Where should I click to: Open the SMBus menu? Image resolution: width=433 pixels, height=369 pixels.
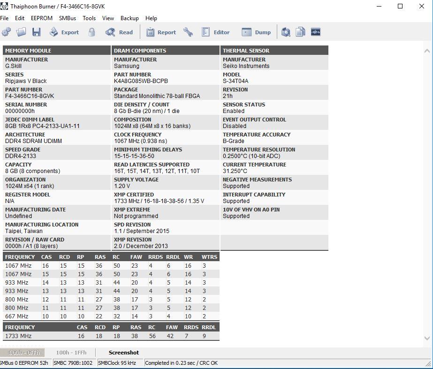pyautogui.click(x=68, y=18)
